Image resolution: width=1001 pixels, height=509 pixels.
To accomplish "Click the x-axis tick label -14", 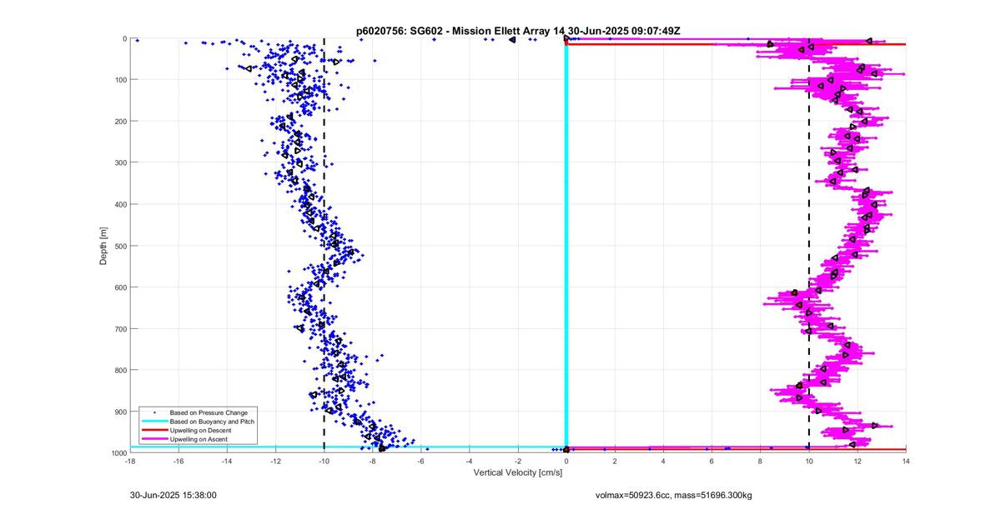I will click(x=227, y=461).
